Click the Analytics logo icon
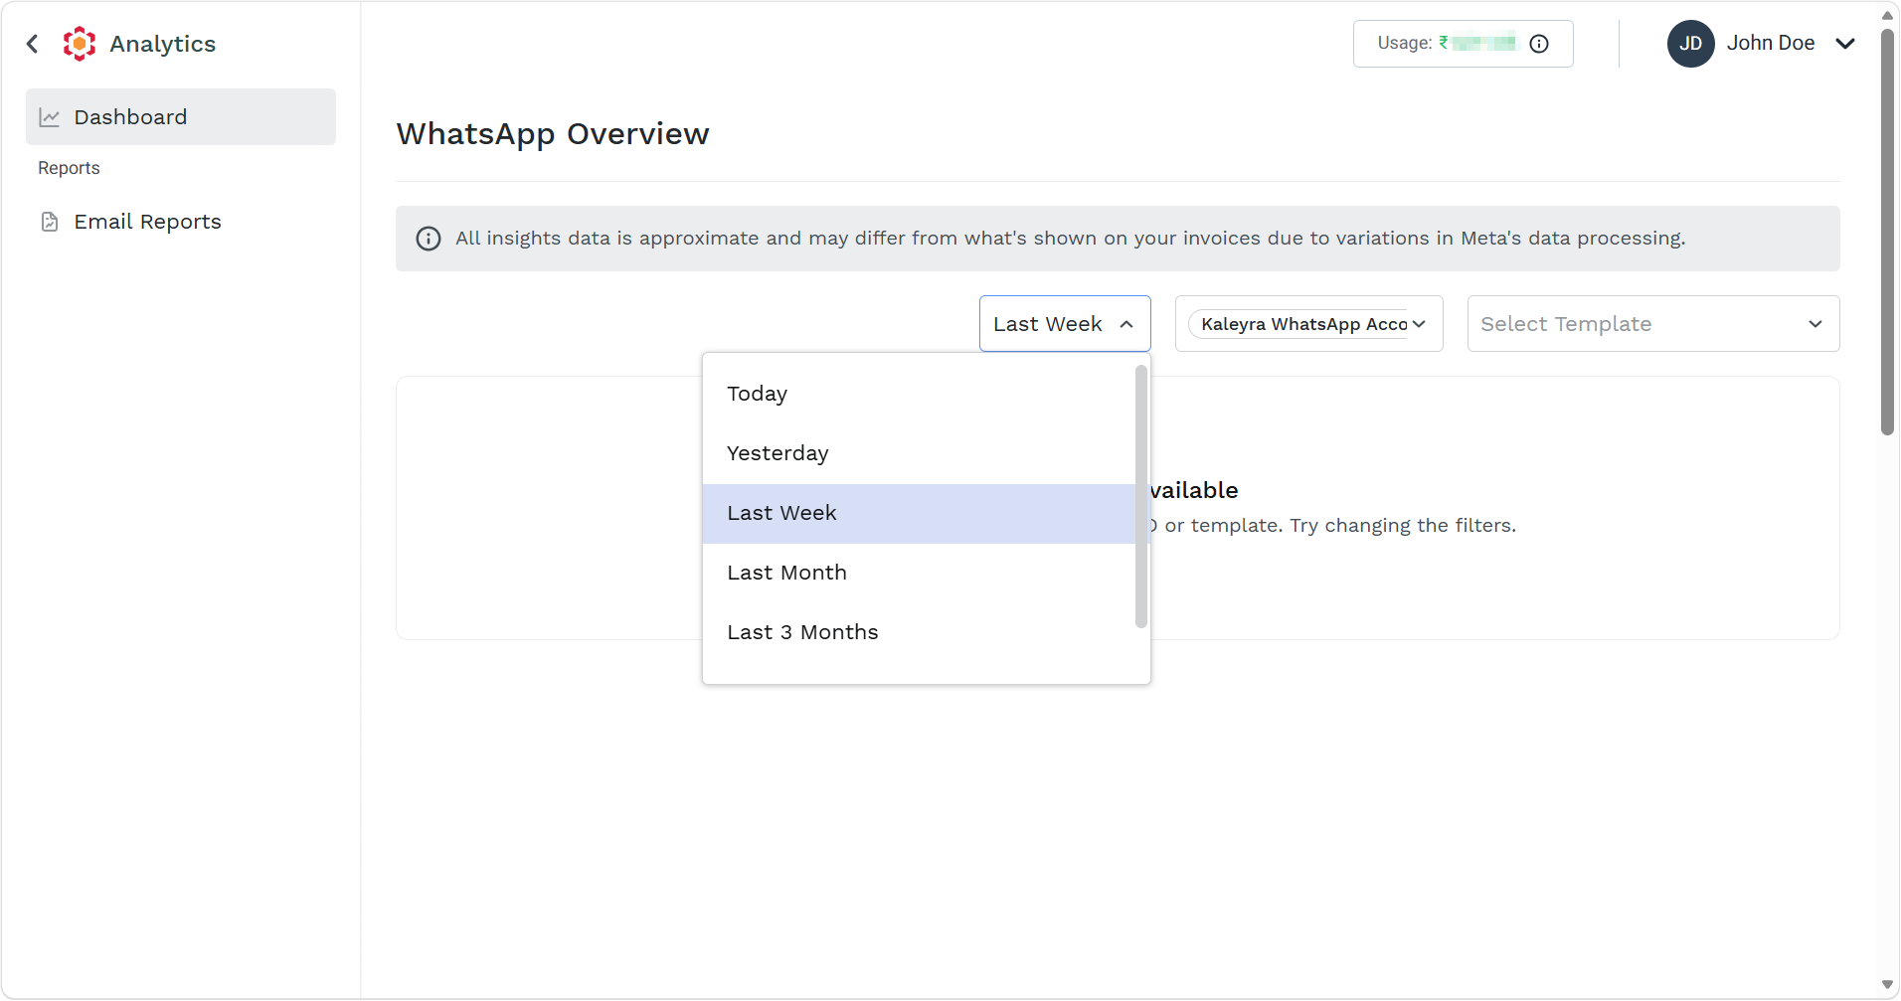Viewport: 1901px width, 1001px height. [x=80, y=44]
